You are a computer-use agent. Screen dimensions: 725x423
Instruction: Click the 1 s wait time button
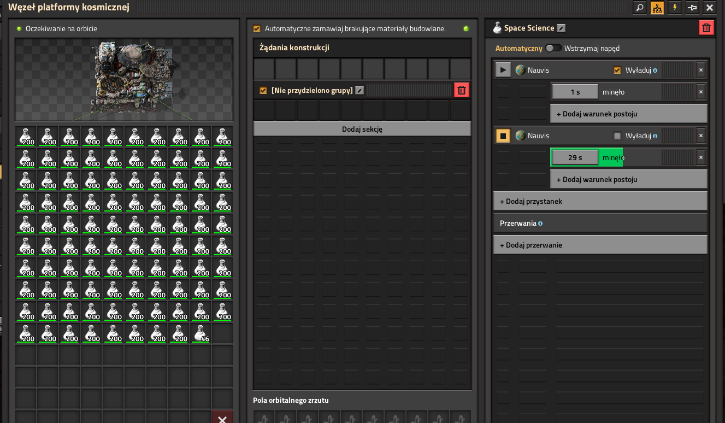point(575,92)
